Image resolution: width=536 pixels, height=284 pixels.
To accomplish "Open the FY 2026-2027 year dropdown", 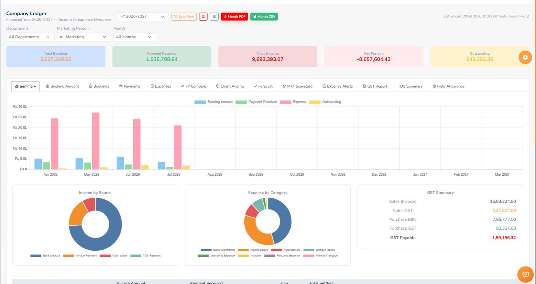I will 143,16.
